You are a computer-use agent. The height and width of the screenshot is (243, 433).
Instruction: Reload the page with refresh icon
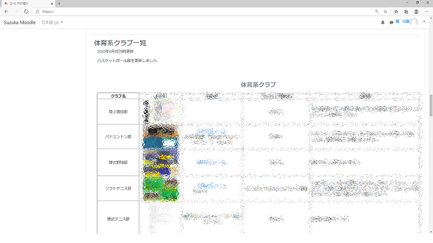coord(26,11)
